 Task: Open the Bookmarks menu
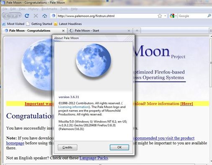point(49,9)
